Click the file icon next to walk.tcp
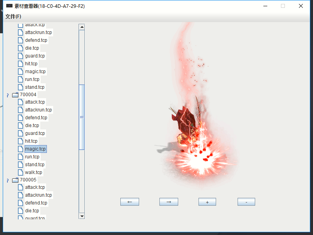Viewport: 313px width, 235px height. [x=20, y=172]
